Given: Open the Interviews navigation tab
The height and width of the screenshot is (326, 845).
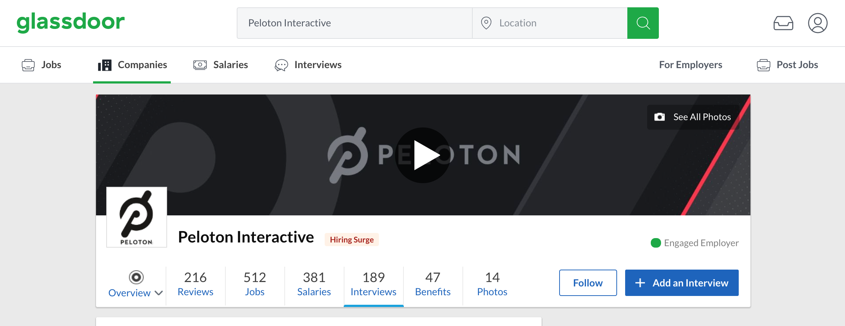Looking at the screenshot, I should (308, 65).
